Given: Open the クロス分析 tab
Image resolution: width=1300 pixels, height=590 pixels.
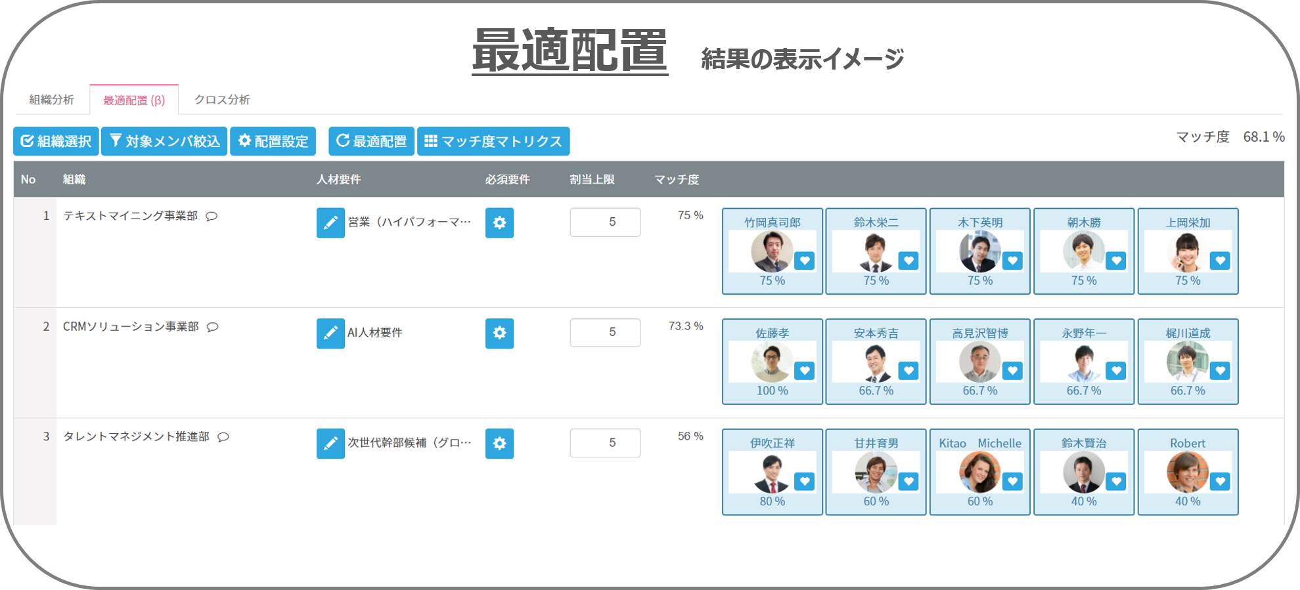Looking at the screenshot, I should click(222, 100).
